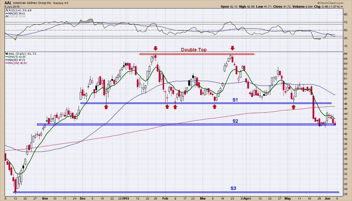Click the 42 price axis label
This screenshot has height=201, width=352.
coord(345,124)
